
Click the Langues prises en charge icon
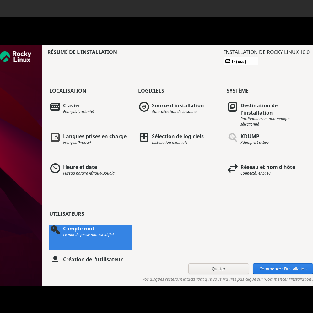[x=55, y=138]
